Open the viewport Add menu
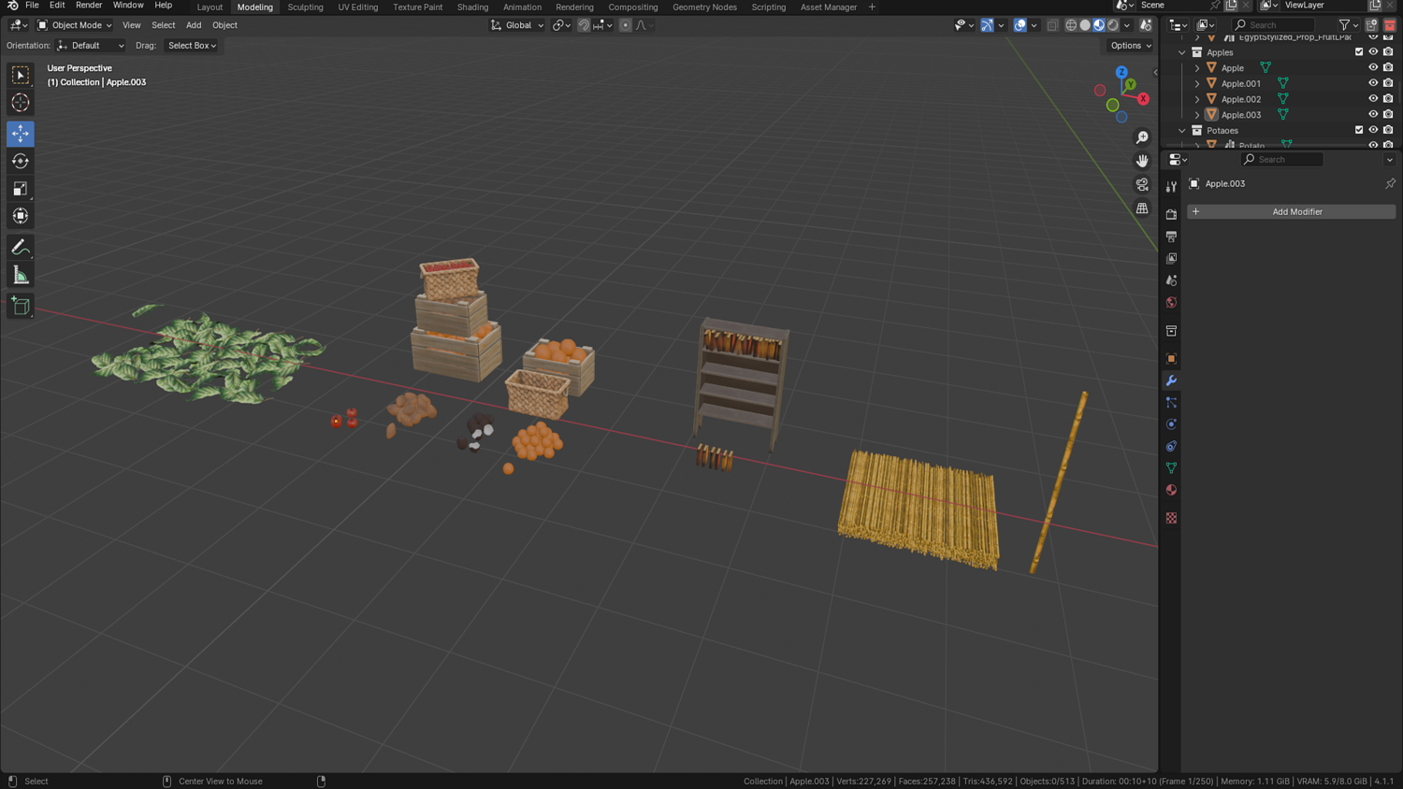1403x789 pixels. [x=194, y=25]
